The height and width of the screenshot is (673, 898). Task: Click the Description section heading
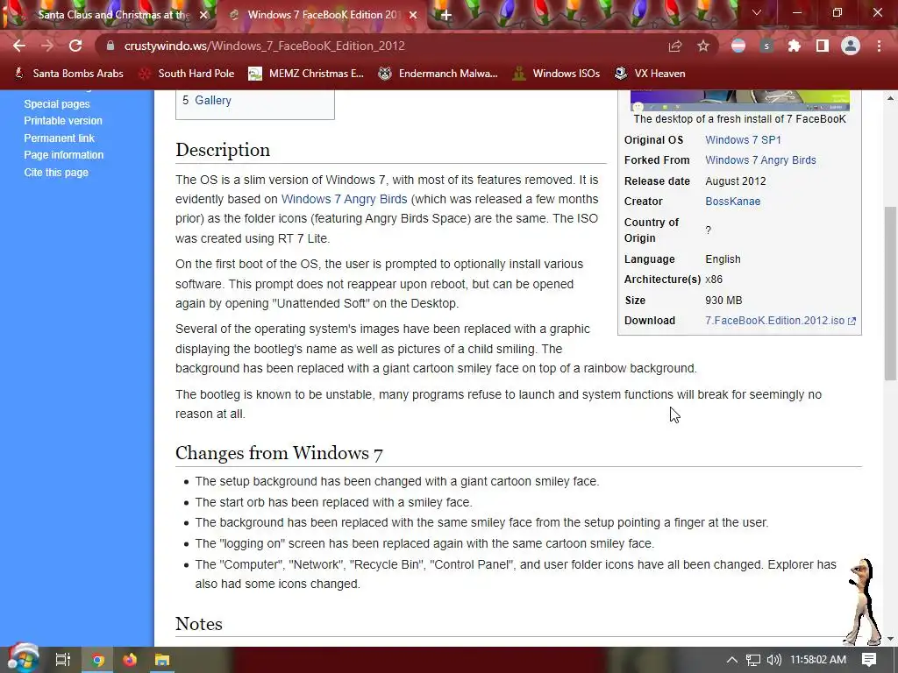click(223, 150)
